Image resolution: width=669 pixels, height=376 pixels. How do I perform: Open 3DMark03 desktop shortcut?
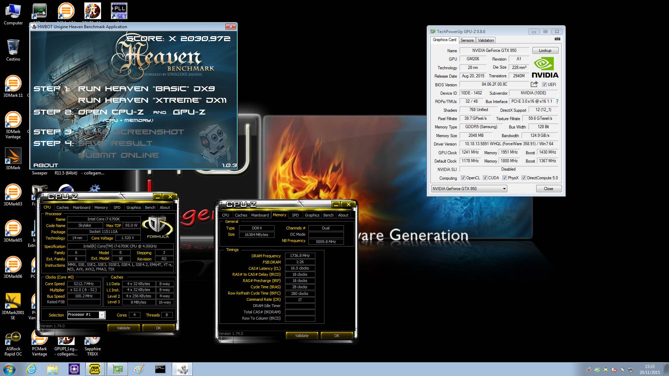pos(13,195)
